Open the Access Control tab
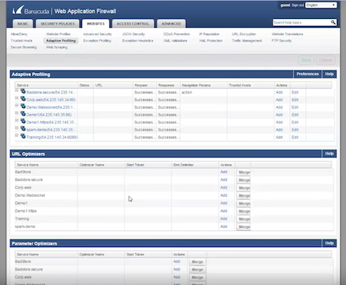The width and height of the screenshot is (346, 285). pyautogui.click(x=133, y=24)
